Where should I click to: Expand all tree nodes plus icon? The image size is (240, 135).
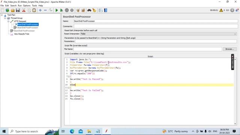(40, 10)
